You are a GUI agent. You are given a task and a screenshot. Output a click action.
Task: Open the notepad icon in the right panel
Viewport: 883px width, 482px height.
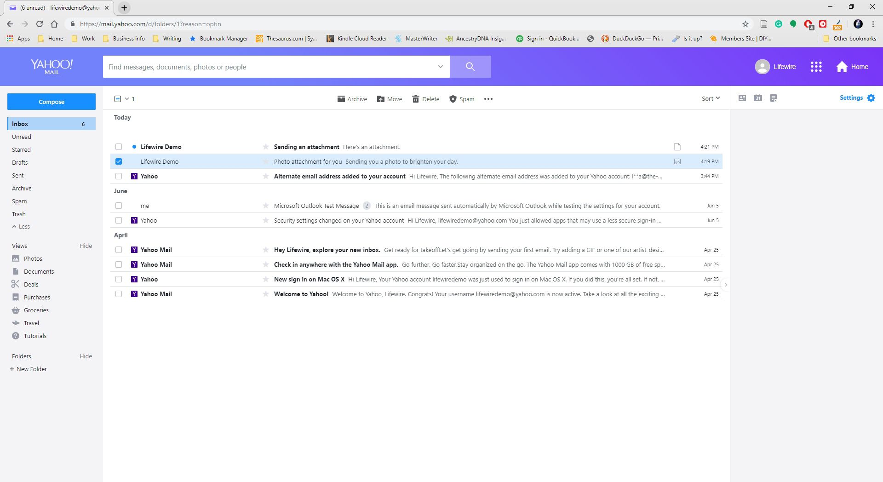tap(774, 98)
